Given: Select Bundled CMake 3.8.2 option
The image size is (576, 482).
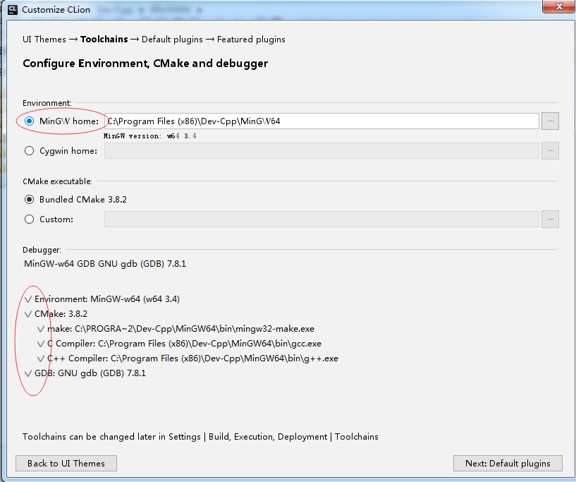Looking at the screenshot, I should click(29, 199).
